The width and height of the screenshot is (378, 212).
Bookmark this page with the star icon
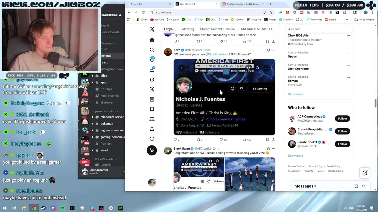point(271,12)
